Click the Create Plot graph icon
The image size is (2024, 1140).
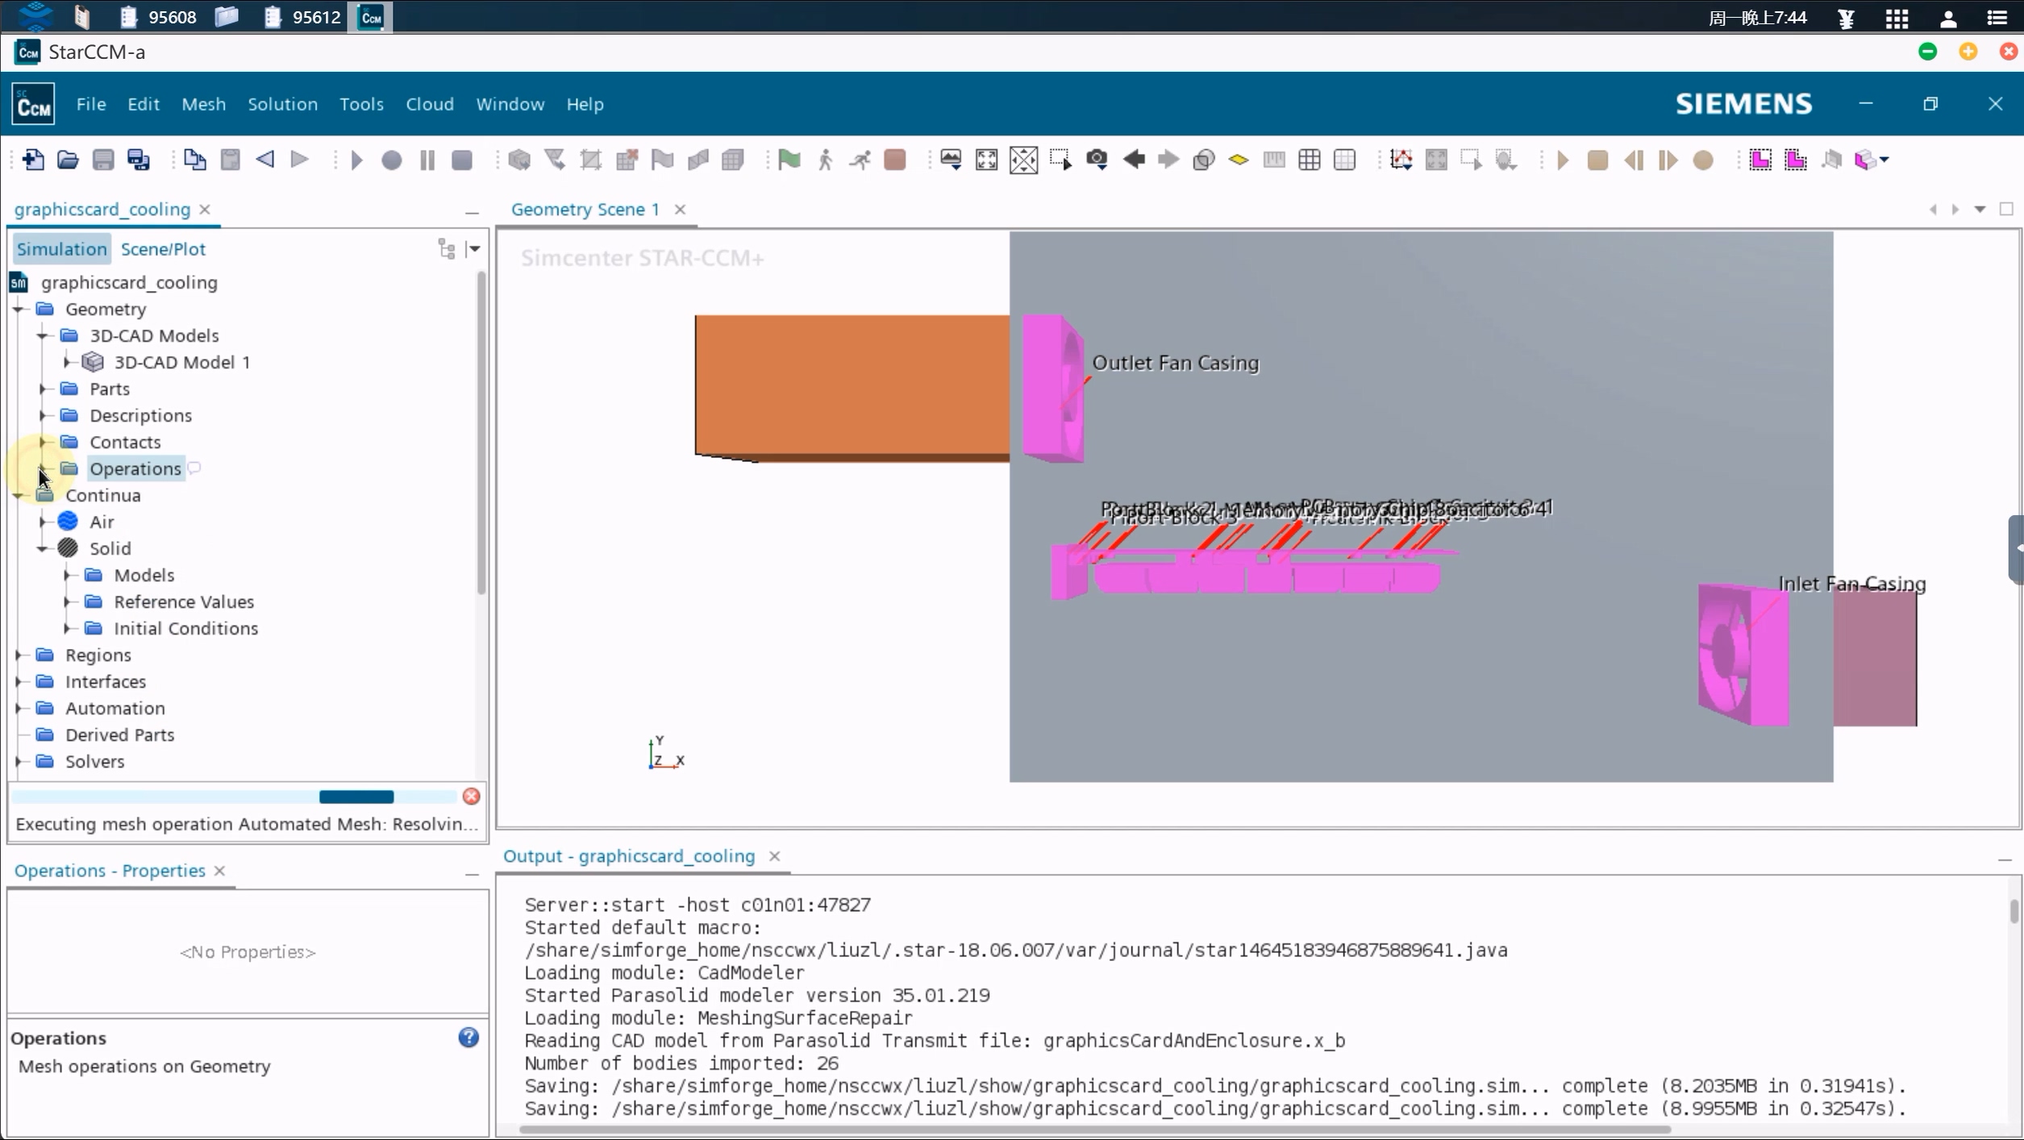point(1401,160)
